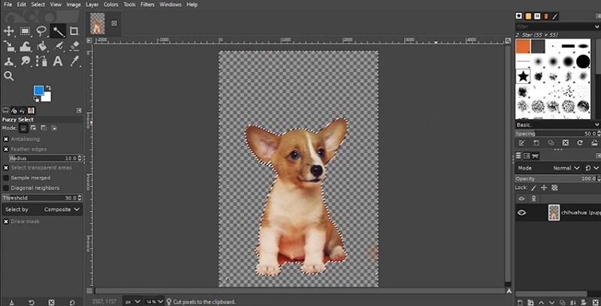601x306 pixels.
Task: Select the Bucket Fill tool
Action: [41, 46]
